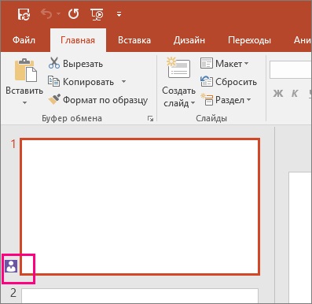Expand the Вставить dropdown arrow
Image resolution: width=312 pixels, height=304 pixels.
click(x=24, y=102)
